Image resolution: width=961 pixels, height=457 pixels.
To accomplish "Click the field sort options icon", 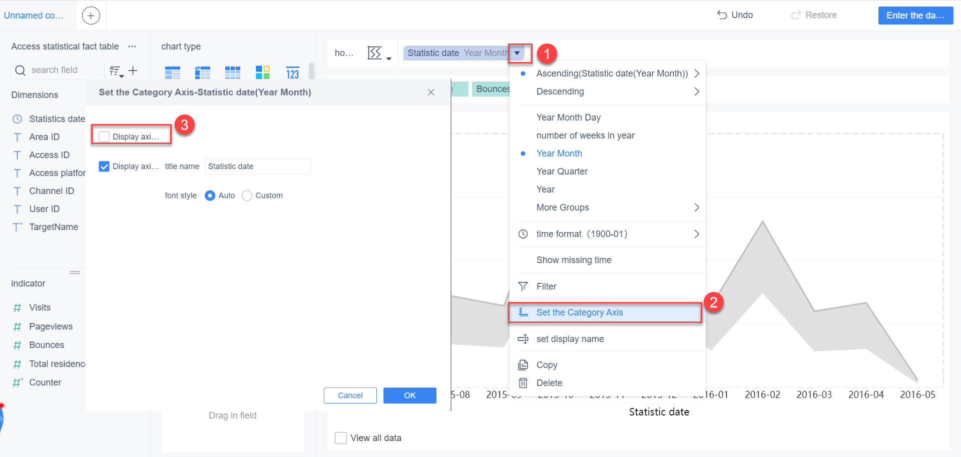I will point(116,71).
